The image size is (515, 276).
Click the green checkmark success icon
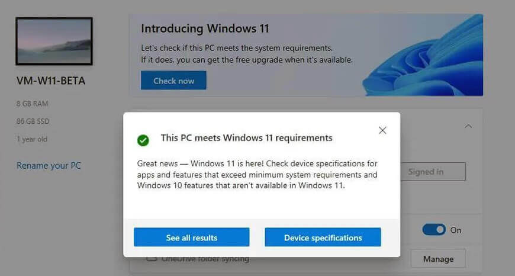[143, 140]
